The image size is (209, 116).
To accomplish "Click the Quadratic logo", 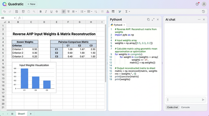I will click(x=4, y=4).
